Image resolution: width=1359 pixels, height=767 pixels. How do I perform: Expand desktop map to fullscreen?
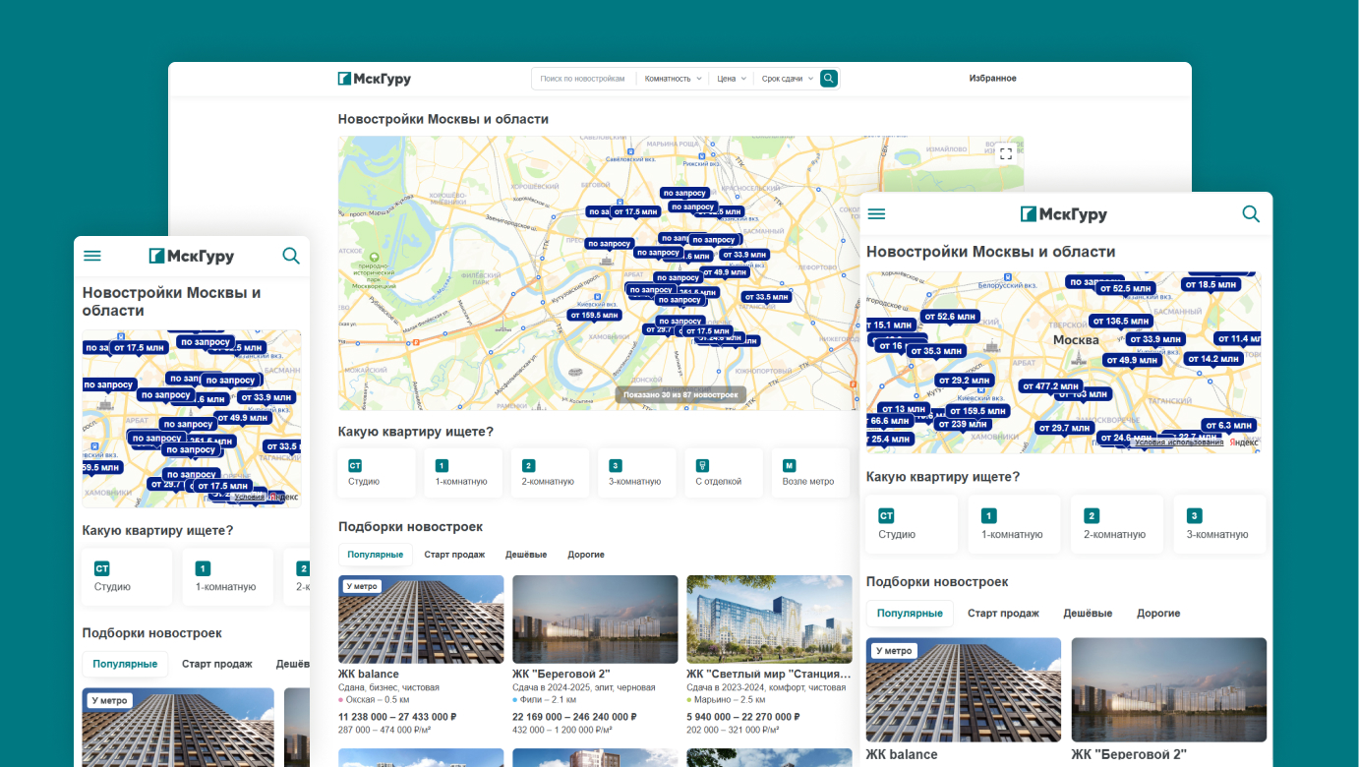coord(1005,153)
